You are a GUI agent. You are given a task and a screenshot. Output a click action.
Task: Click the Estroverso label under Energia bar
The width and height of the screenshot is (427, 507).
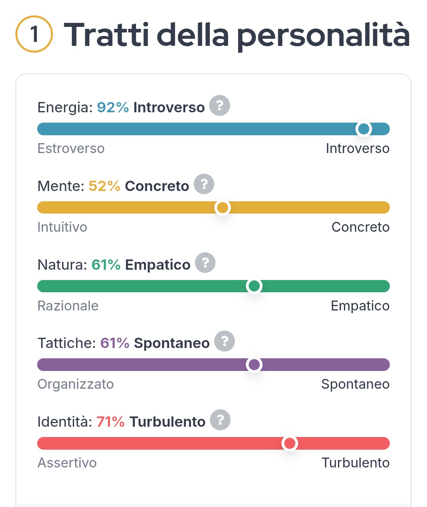(x=71, y=149)
